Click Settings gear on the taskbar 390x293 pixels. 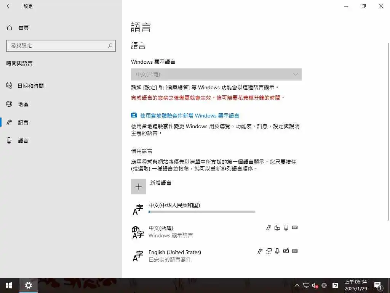pyautogui.click(x=28, y=285)
